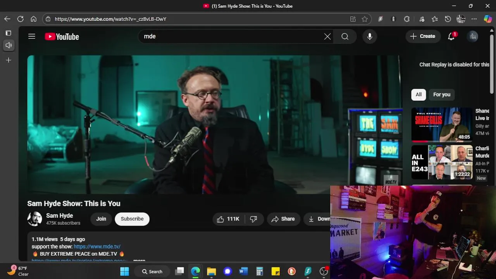Search with your voice microphone

(x=370, y=36)
